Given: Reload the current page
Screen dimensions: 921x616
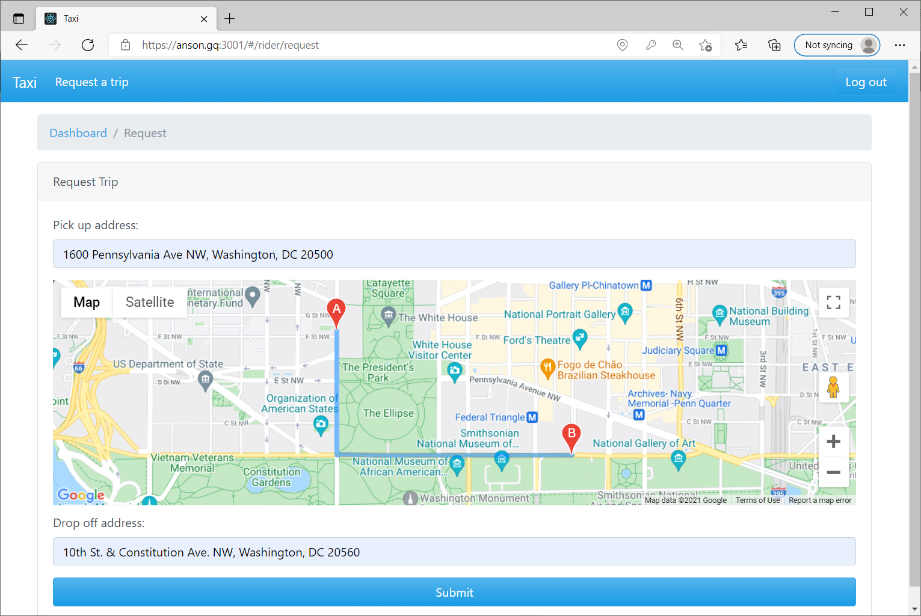Looking at the screenshot, I should point(88,45).
